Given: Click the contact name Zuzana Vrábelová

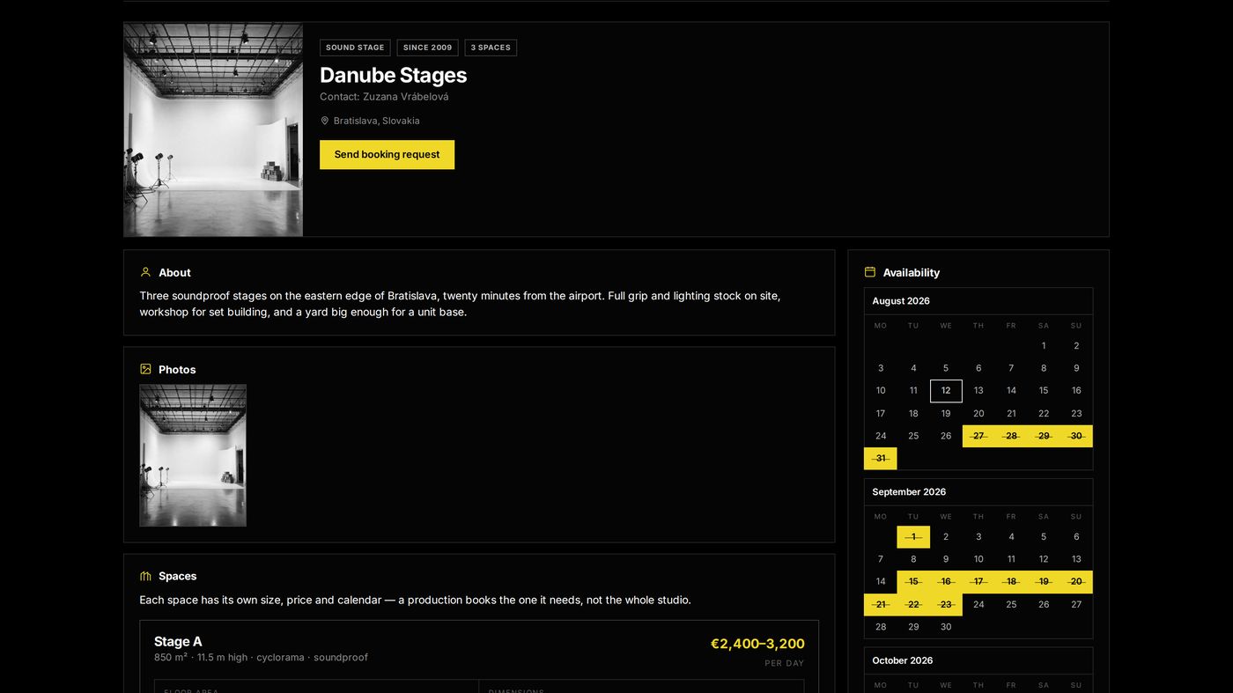Looking at the screenshot, I should (x=405, y=97).
